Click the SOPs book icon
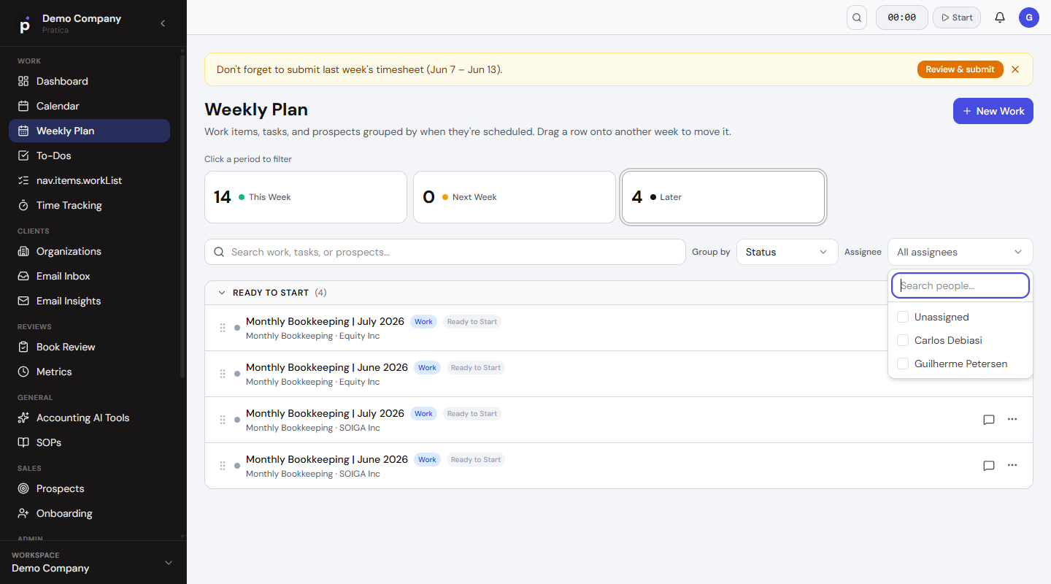This screenshot has width=1051, height=584. 23,442
